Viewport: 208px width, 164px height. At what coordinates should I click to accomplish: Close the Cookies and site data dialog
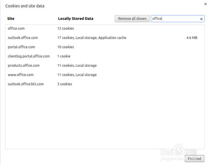coord(205,4)
